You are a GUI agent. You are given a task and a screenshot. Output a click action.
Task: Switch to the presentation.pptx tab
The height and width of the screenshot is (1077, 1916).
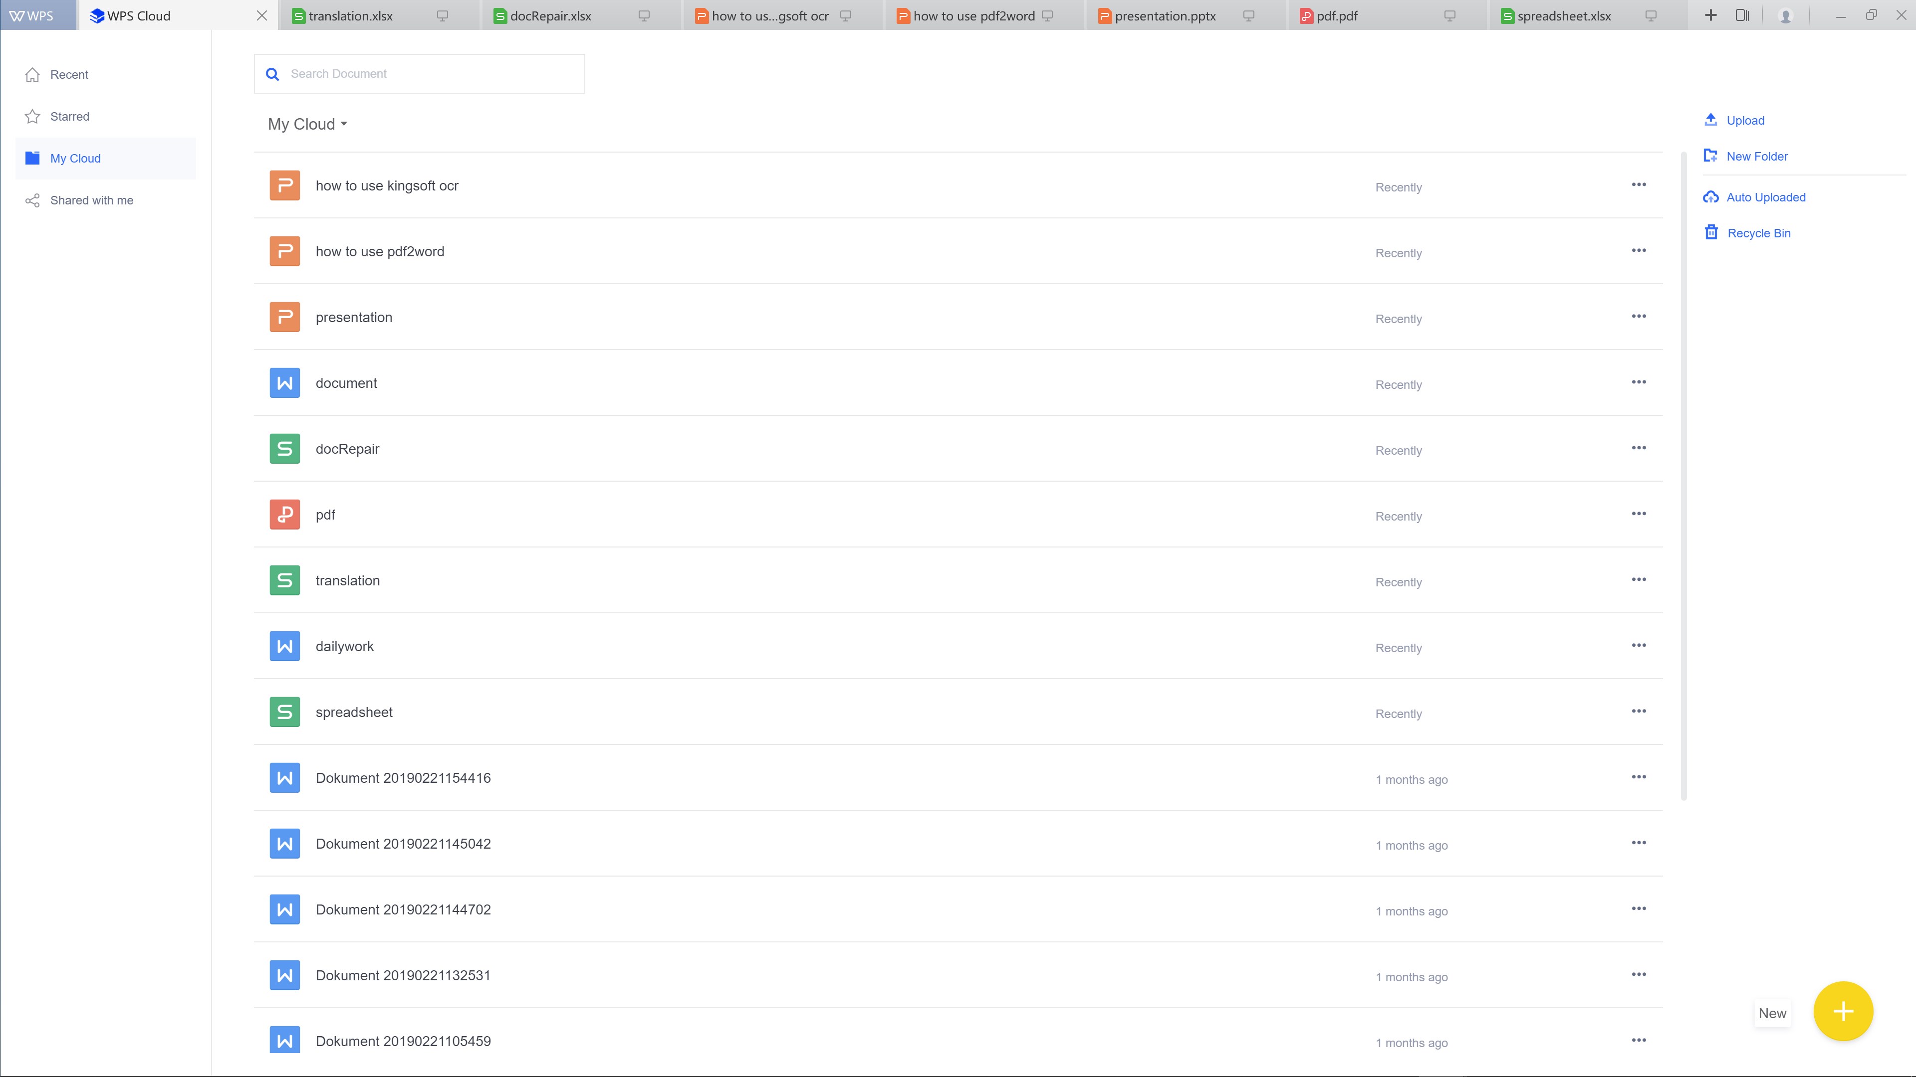1164,15
